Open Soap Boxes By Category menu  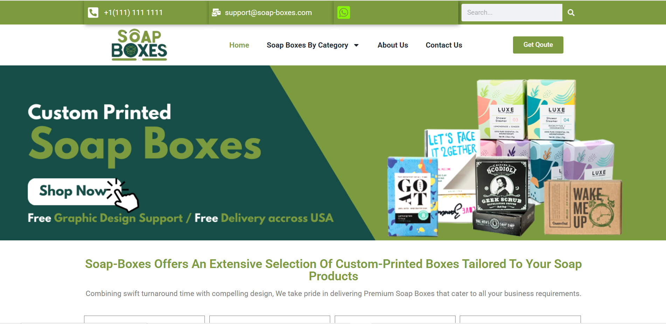click(x=307, y=45)
